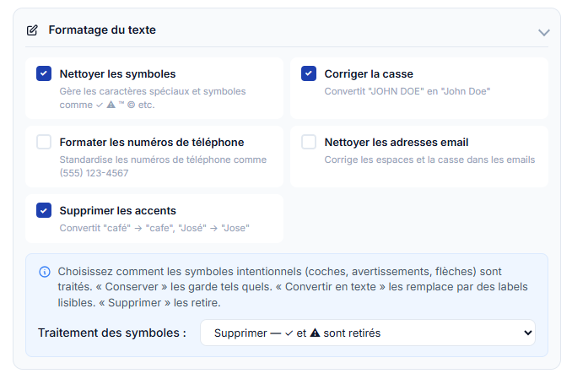Click the Nettoyer les symboles option label
Screen dimensions: 572x379
[117, 73]
